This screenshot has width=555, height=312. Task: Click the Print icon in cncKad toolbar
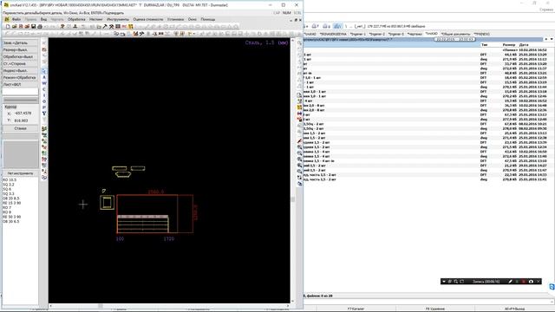pos(40,26)
